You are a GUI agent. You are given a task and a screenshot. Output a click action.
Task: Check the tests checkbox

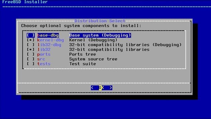31,64
